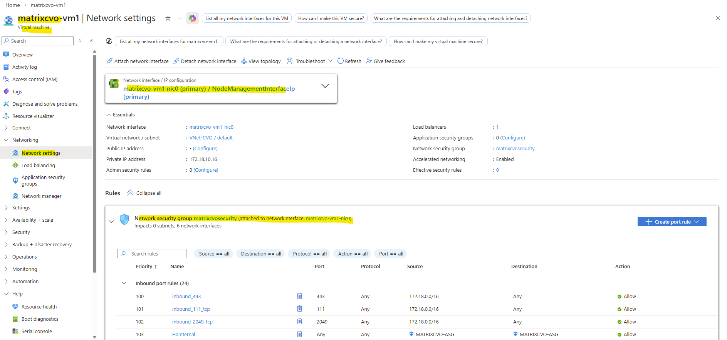Open the Troubleshoot dropdown
This screenshot has height=340, width=727.
click(x=310, y=61)
